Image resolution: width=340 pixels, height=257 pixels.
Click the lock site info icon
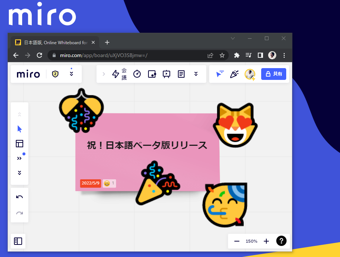point(54,55)
